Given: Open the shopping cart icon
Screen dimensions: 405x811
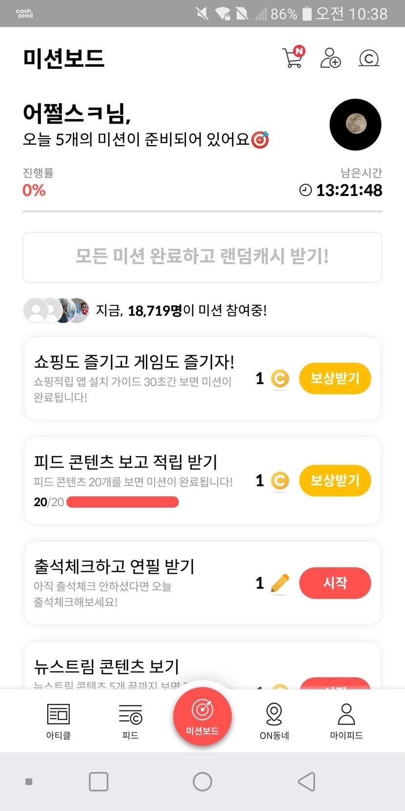Looking at the screenshot, I should pyautogui.click(x=293, y=58).
